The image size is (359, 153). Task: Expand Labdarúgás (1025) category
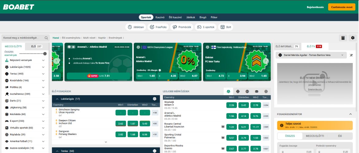pos(43,67)
